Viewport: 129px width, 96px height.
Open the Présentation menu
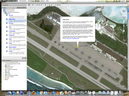(23, 1)
